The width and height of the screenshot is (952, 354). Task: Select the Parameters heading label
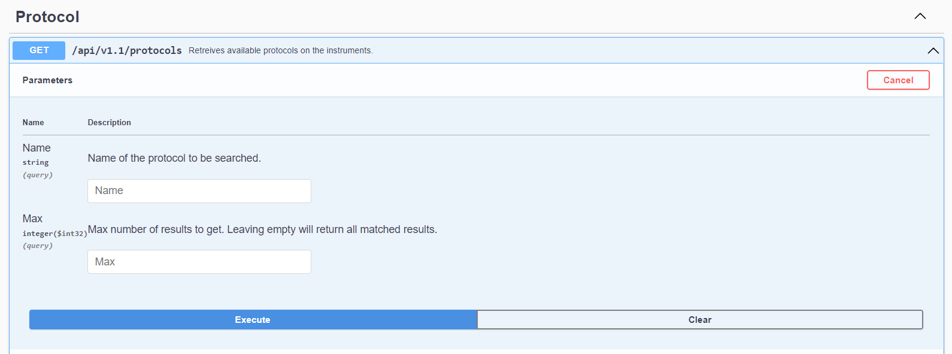pos(47,80)
